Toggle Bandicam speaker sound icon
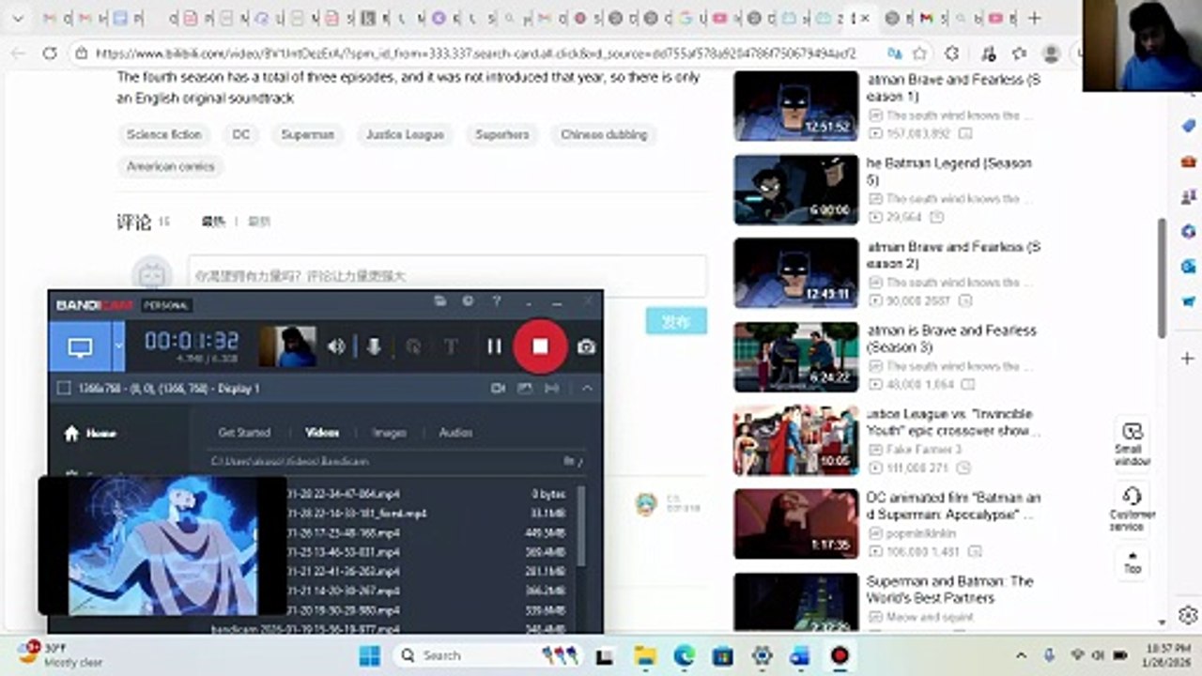Viewport: 1202px width, 676px height. pos(336,346)
